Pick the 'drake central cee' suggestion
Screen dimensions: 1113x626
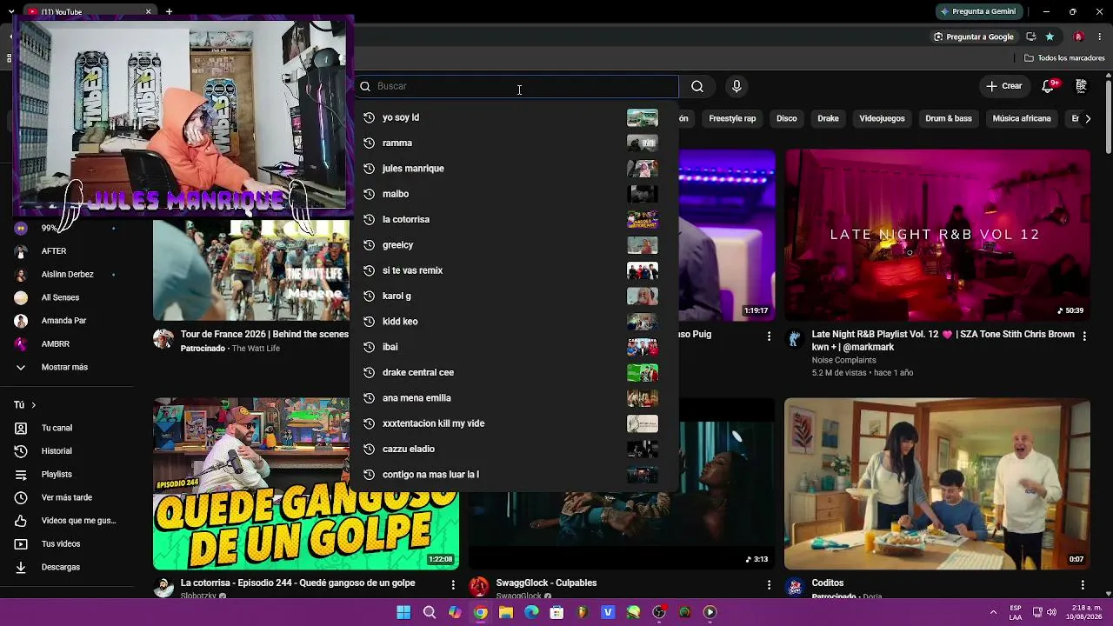coord(515,372)
